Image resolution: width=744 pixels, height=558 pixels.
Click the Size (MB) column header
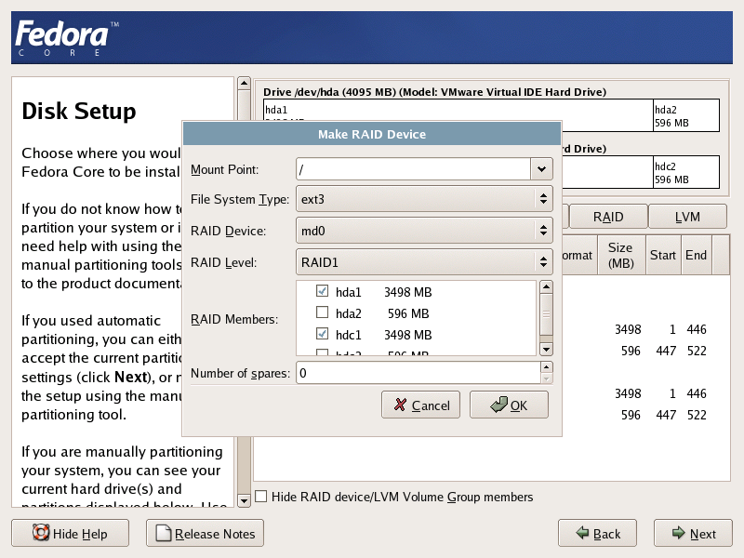point(621,255)
